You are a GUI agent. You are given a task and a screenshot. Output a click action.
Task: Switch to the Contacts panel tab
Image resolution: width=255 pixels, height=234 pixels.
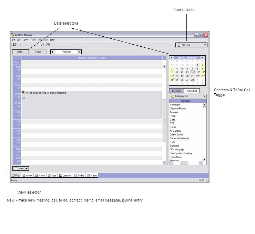[x=176, y=91]
